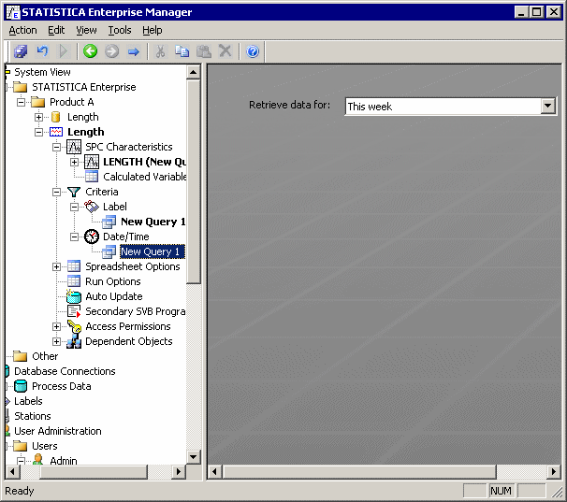This screenshot has height=502, width=567.
Task: Click tree panel vertical scrollbar down arrow
Action: point(194,456)
